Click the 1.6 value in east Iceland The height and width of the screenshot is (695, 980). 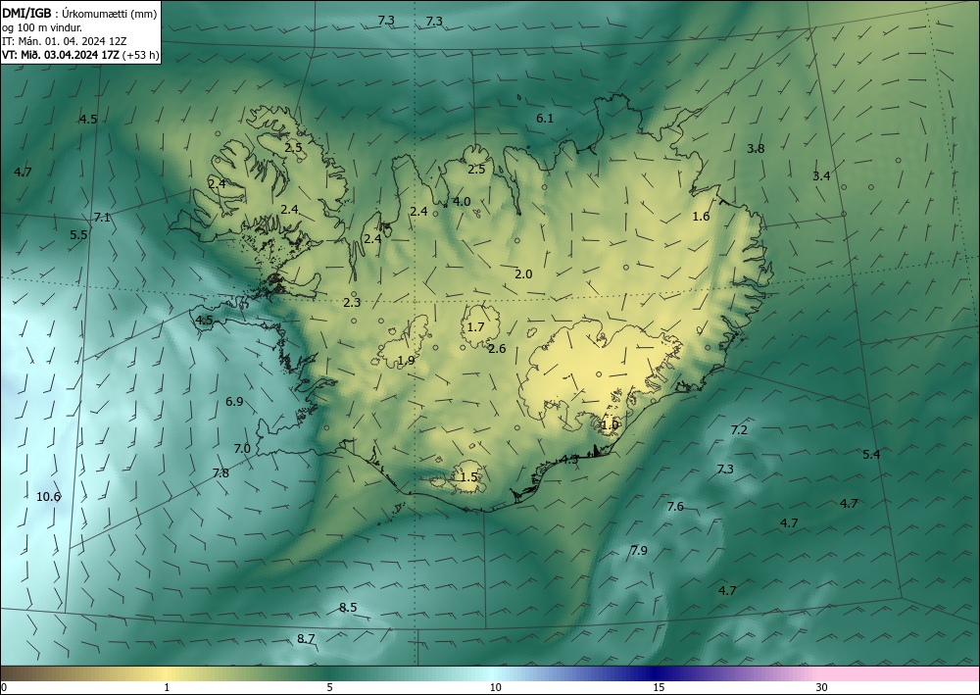(702, 217)
